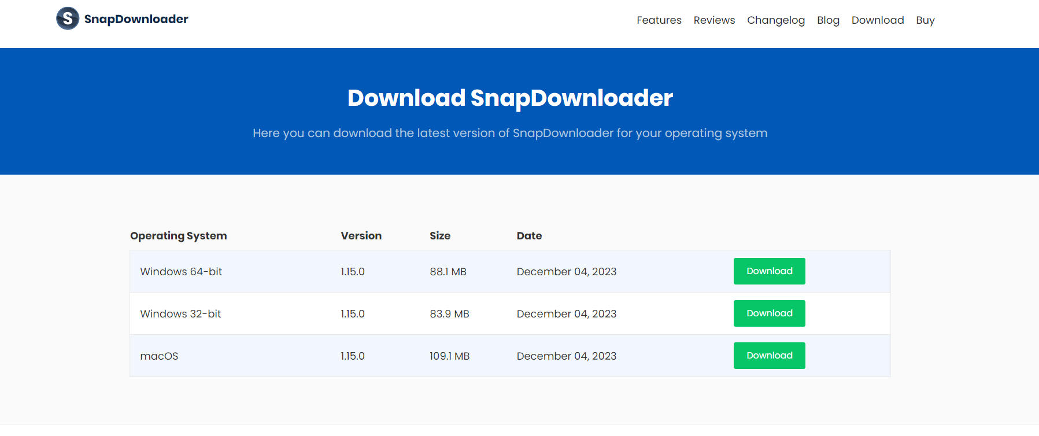
Task: Click the Size column header
Action: click(x=440, y=236)
